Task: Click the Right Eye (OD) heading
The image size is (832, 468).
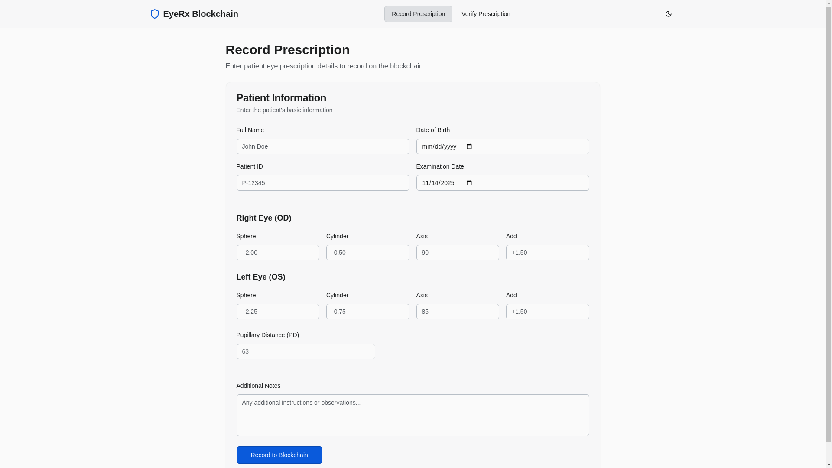Action: pos(264,218)
